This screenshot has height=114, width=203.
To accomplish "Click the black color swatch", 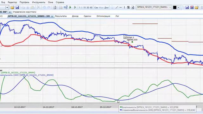I will click(175, 7).
